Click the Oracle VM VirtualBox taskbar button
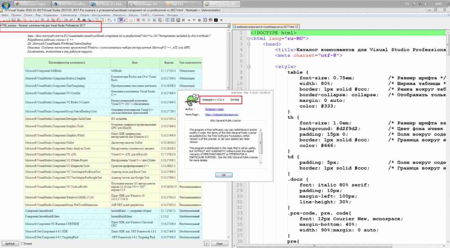The height and width of the screenshot is (248, 450). (70, 4)
